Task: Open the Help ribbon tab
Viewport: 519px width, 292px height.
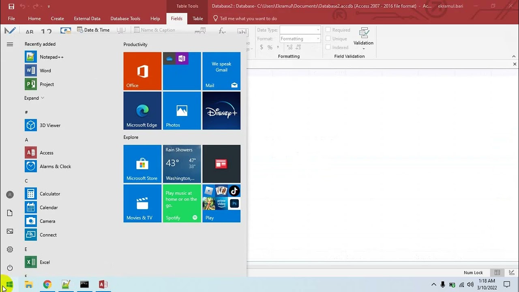Action: pyautogui.click(x=155, y=19)
